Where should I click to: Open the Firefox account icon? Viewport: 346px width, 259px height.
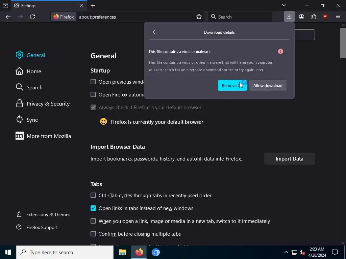click(301, 17)
